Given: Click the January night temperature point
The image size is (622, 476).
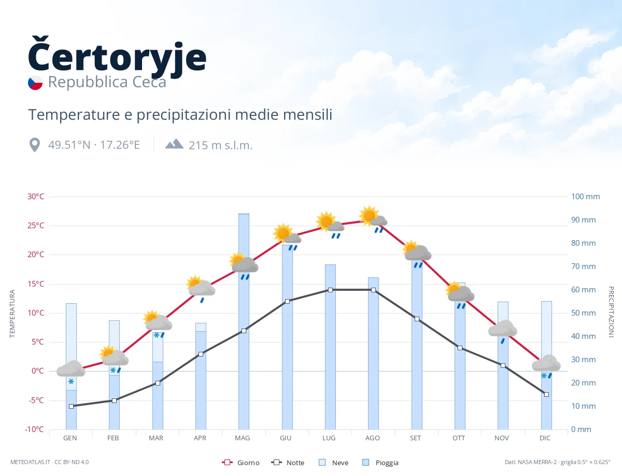Looking at the screenshot, I should [71, 406].
